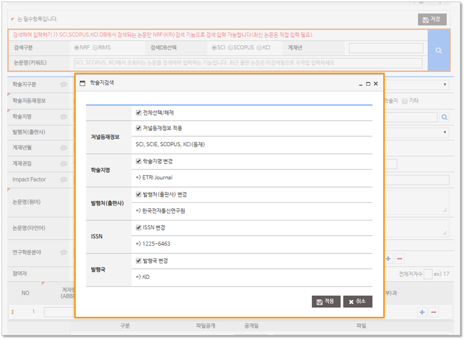The height and width of the screenshot is (340, 465).
Task: Click plus icon in 연구학문분야 row
Action: (388, 259)
